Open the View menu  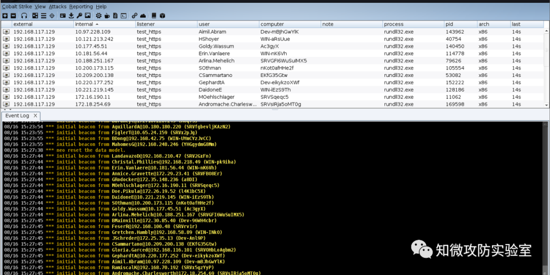click(40, 7)
